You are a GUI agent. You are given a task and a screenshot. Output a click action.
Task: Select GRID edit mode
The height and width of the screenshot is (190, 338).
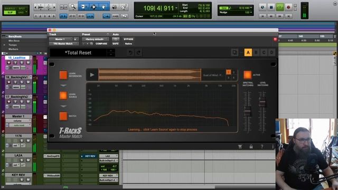21,13
